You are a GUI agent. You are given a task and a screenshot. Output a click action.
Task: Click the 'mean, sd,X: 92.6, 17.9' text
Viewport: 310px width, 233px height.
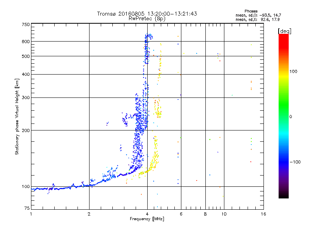(x=257, y=20)
